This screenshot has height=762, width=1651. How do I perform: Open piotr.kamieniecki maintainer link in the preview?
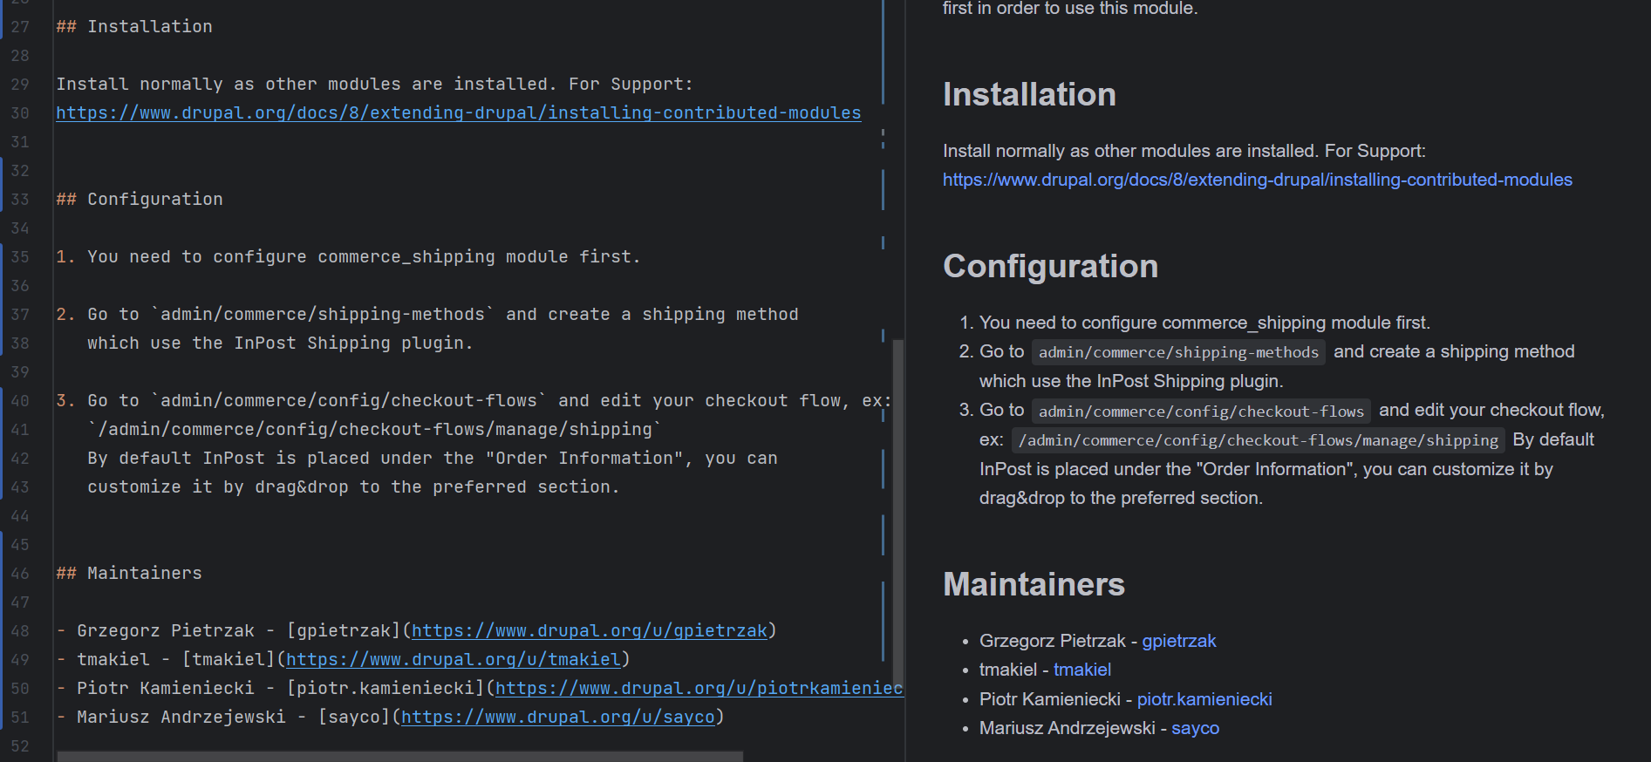[1204, 699]
